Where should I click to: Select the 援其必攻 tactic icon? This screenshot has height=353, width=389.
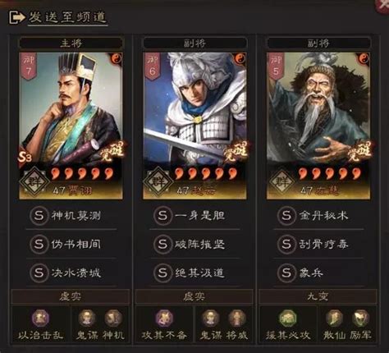(288, 318)
